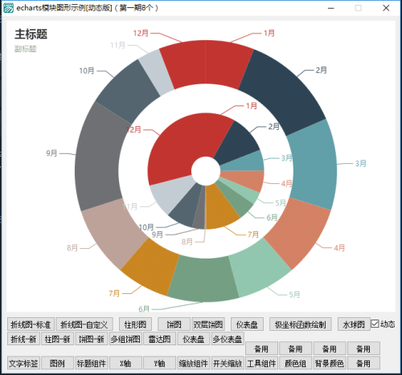This screenshot has width=402, height=375.
Task: Open the 折线图-标准 chart
Action: (x=31, y=324)
